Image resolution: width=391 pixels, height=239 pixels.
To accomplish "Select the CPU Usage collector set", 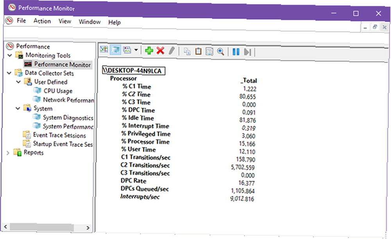I will pos(58,91).
